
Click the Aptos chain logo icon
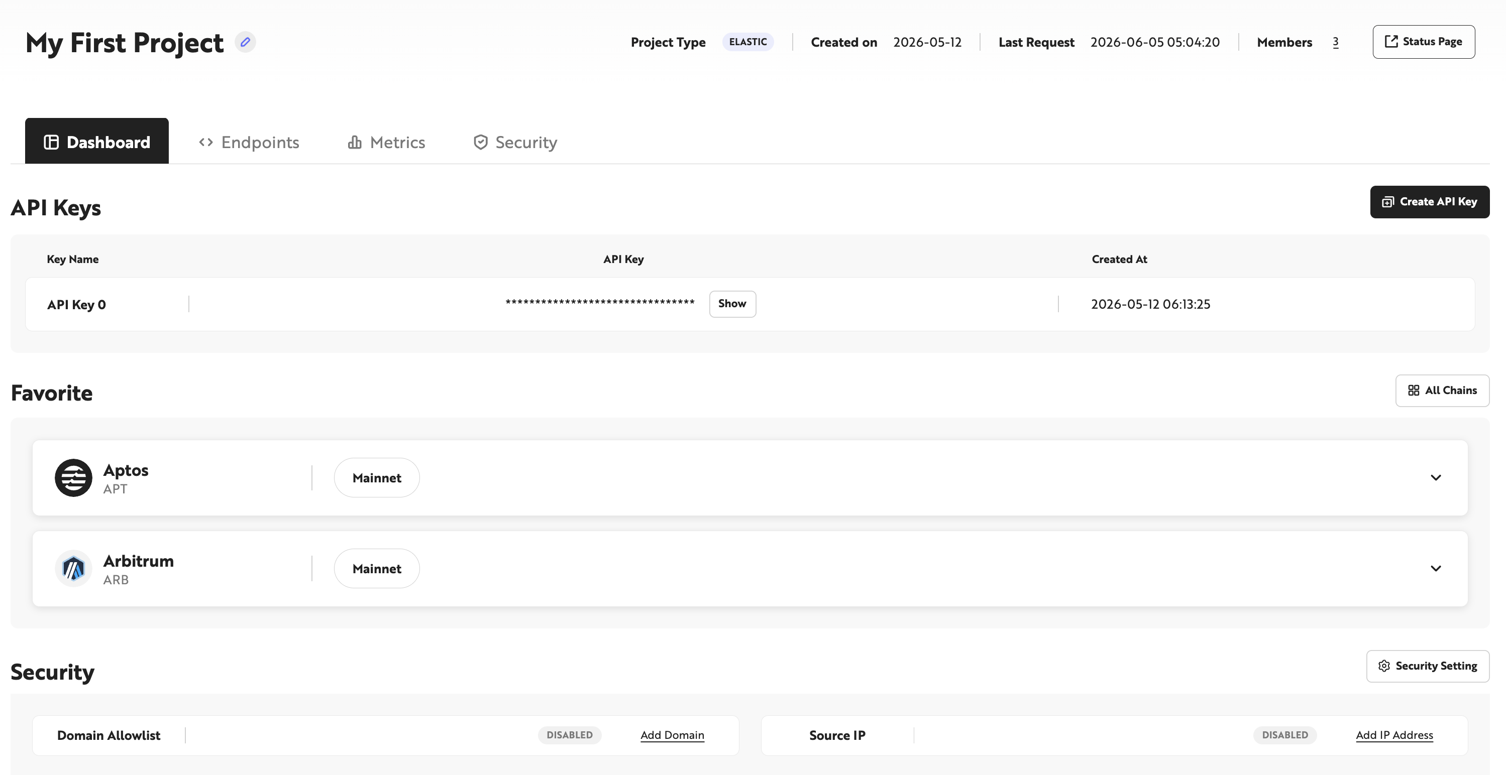pyautogui.click(x=74, y=478)
